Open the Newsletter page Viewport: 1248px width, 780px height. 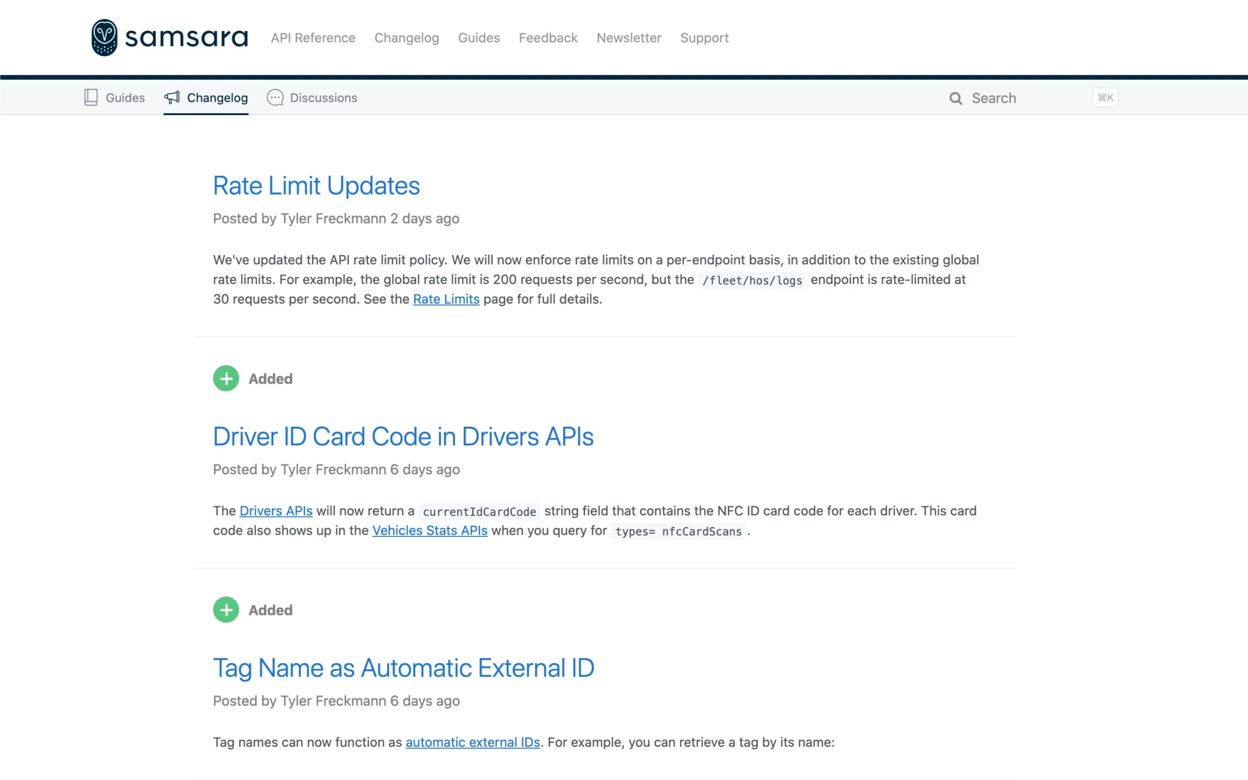[628, 38]
